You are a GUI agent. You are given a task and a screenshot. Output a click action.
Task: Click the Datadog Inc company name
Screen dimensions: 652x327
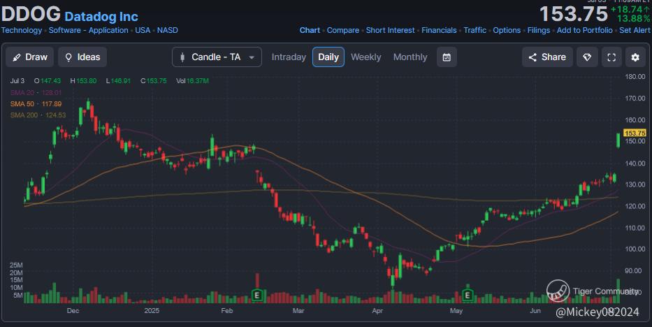coord(101,17)
